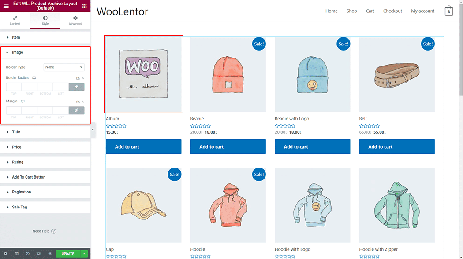Image resolution: width=463 pixels, height=259 pixels.
Task: Open the History icon in footer
Action: pos(28,254)
